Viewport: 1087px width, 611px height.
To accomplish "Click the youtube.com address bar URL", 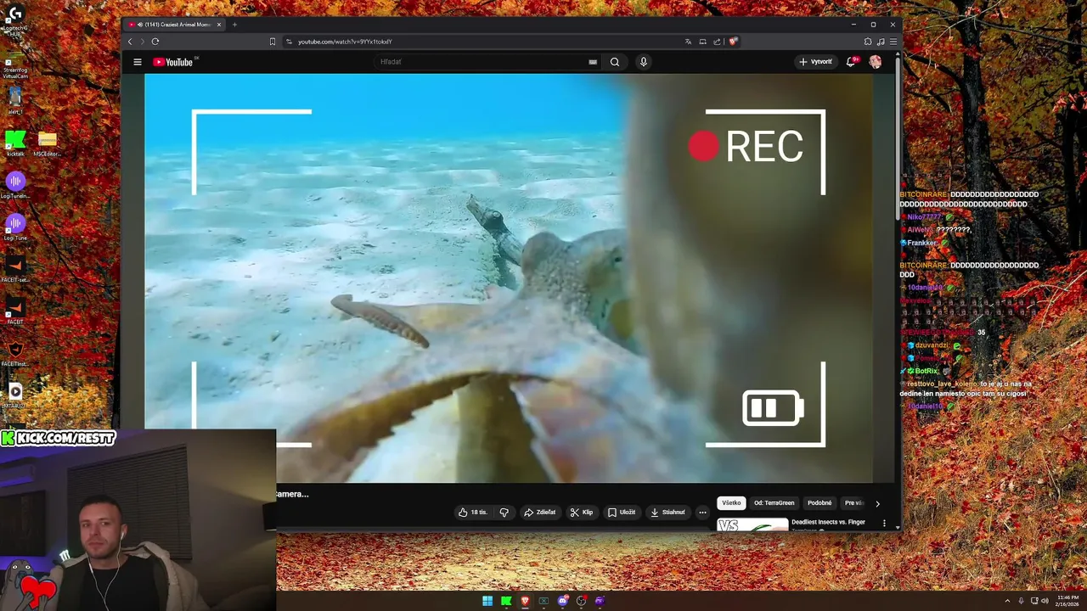I will [x=345, y=42].
